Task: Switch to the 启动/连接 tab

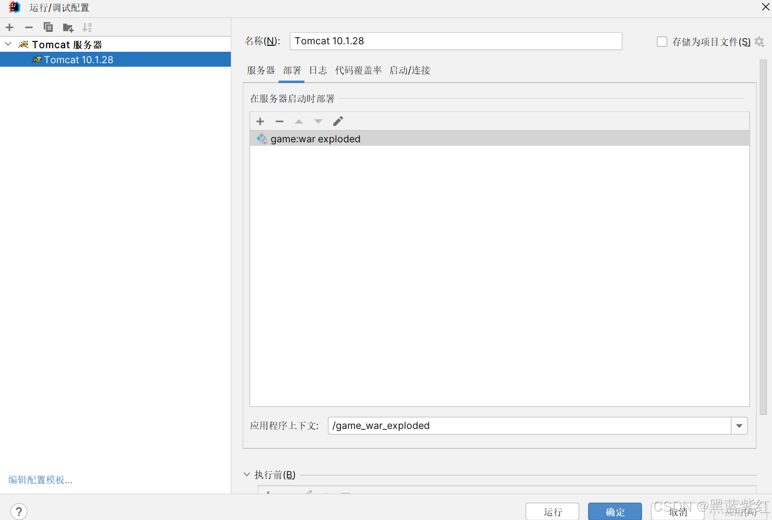Action: coord(410,71)
